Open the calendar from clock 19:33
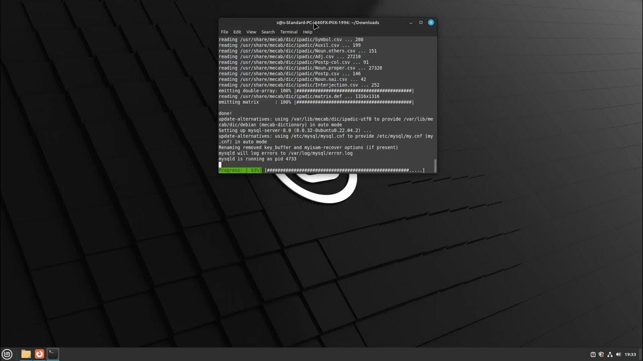 [x=630, y=354]
